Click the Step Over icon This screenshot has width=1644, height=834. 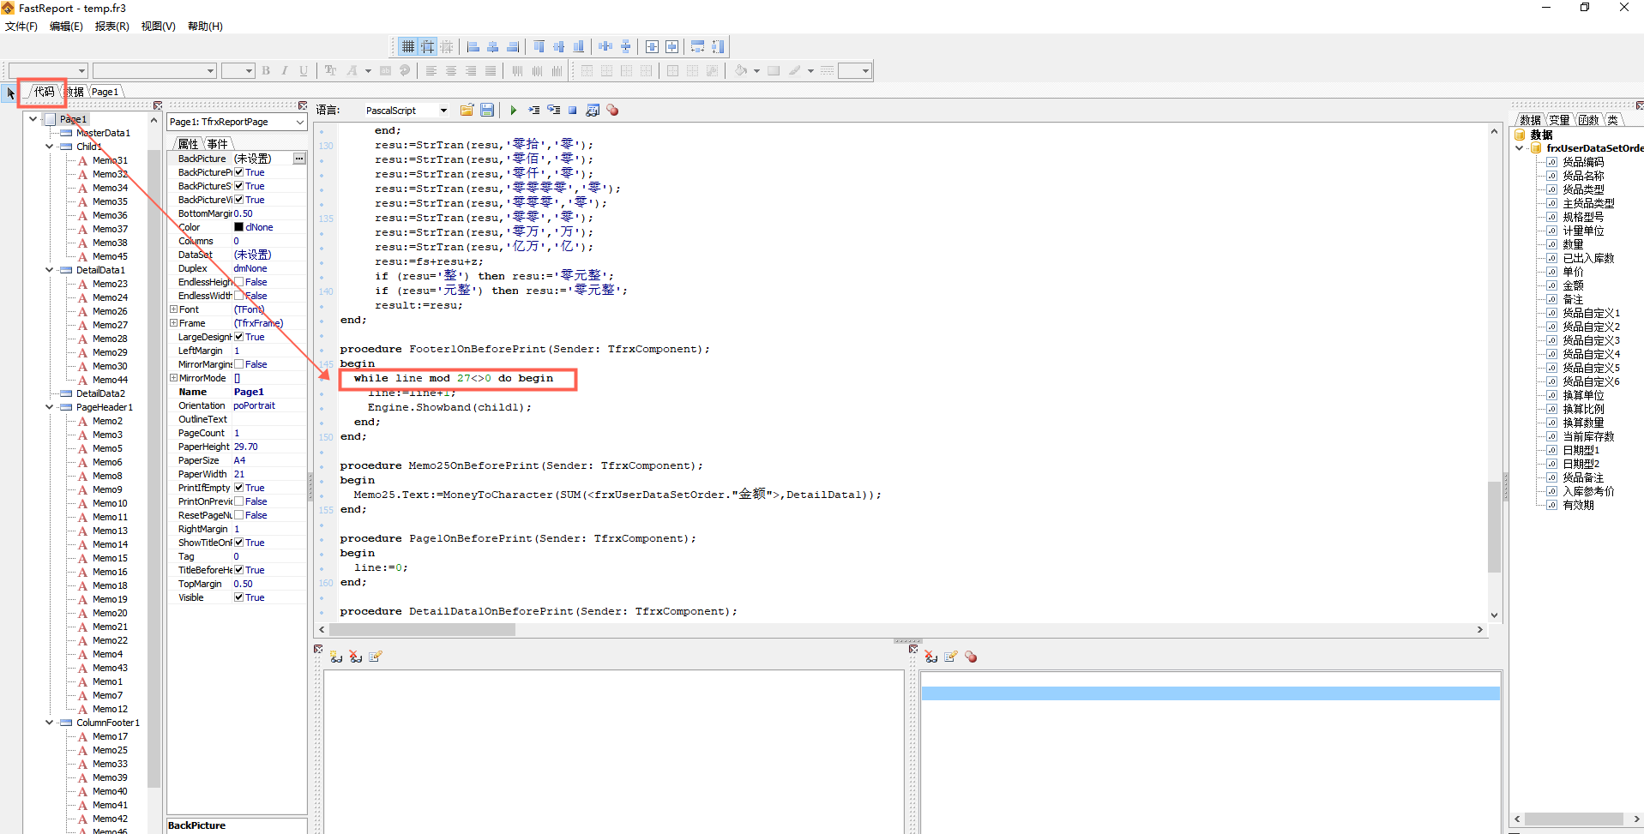[x=553, y=110]
